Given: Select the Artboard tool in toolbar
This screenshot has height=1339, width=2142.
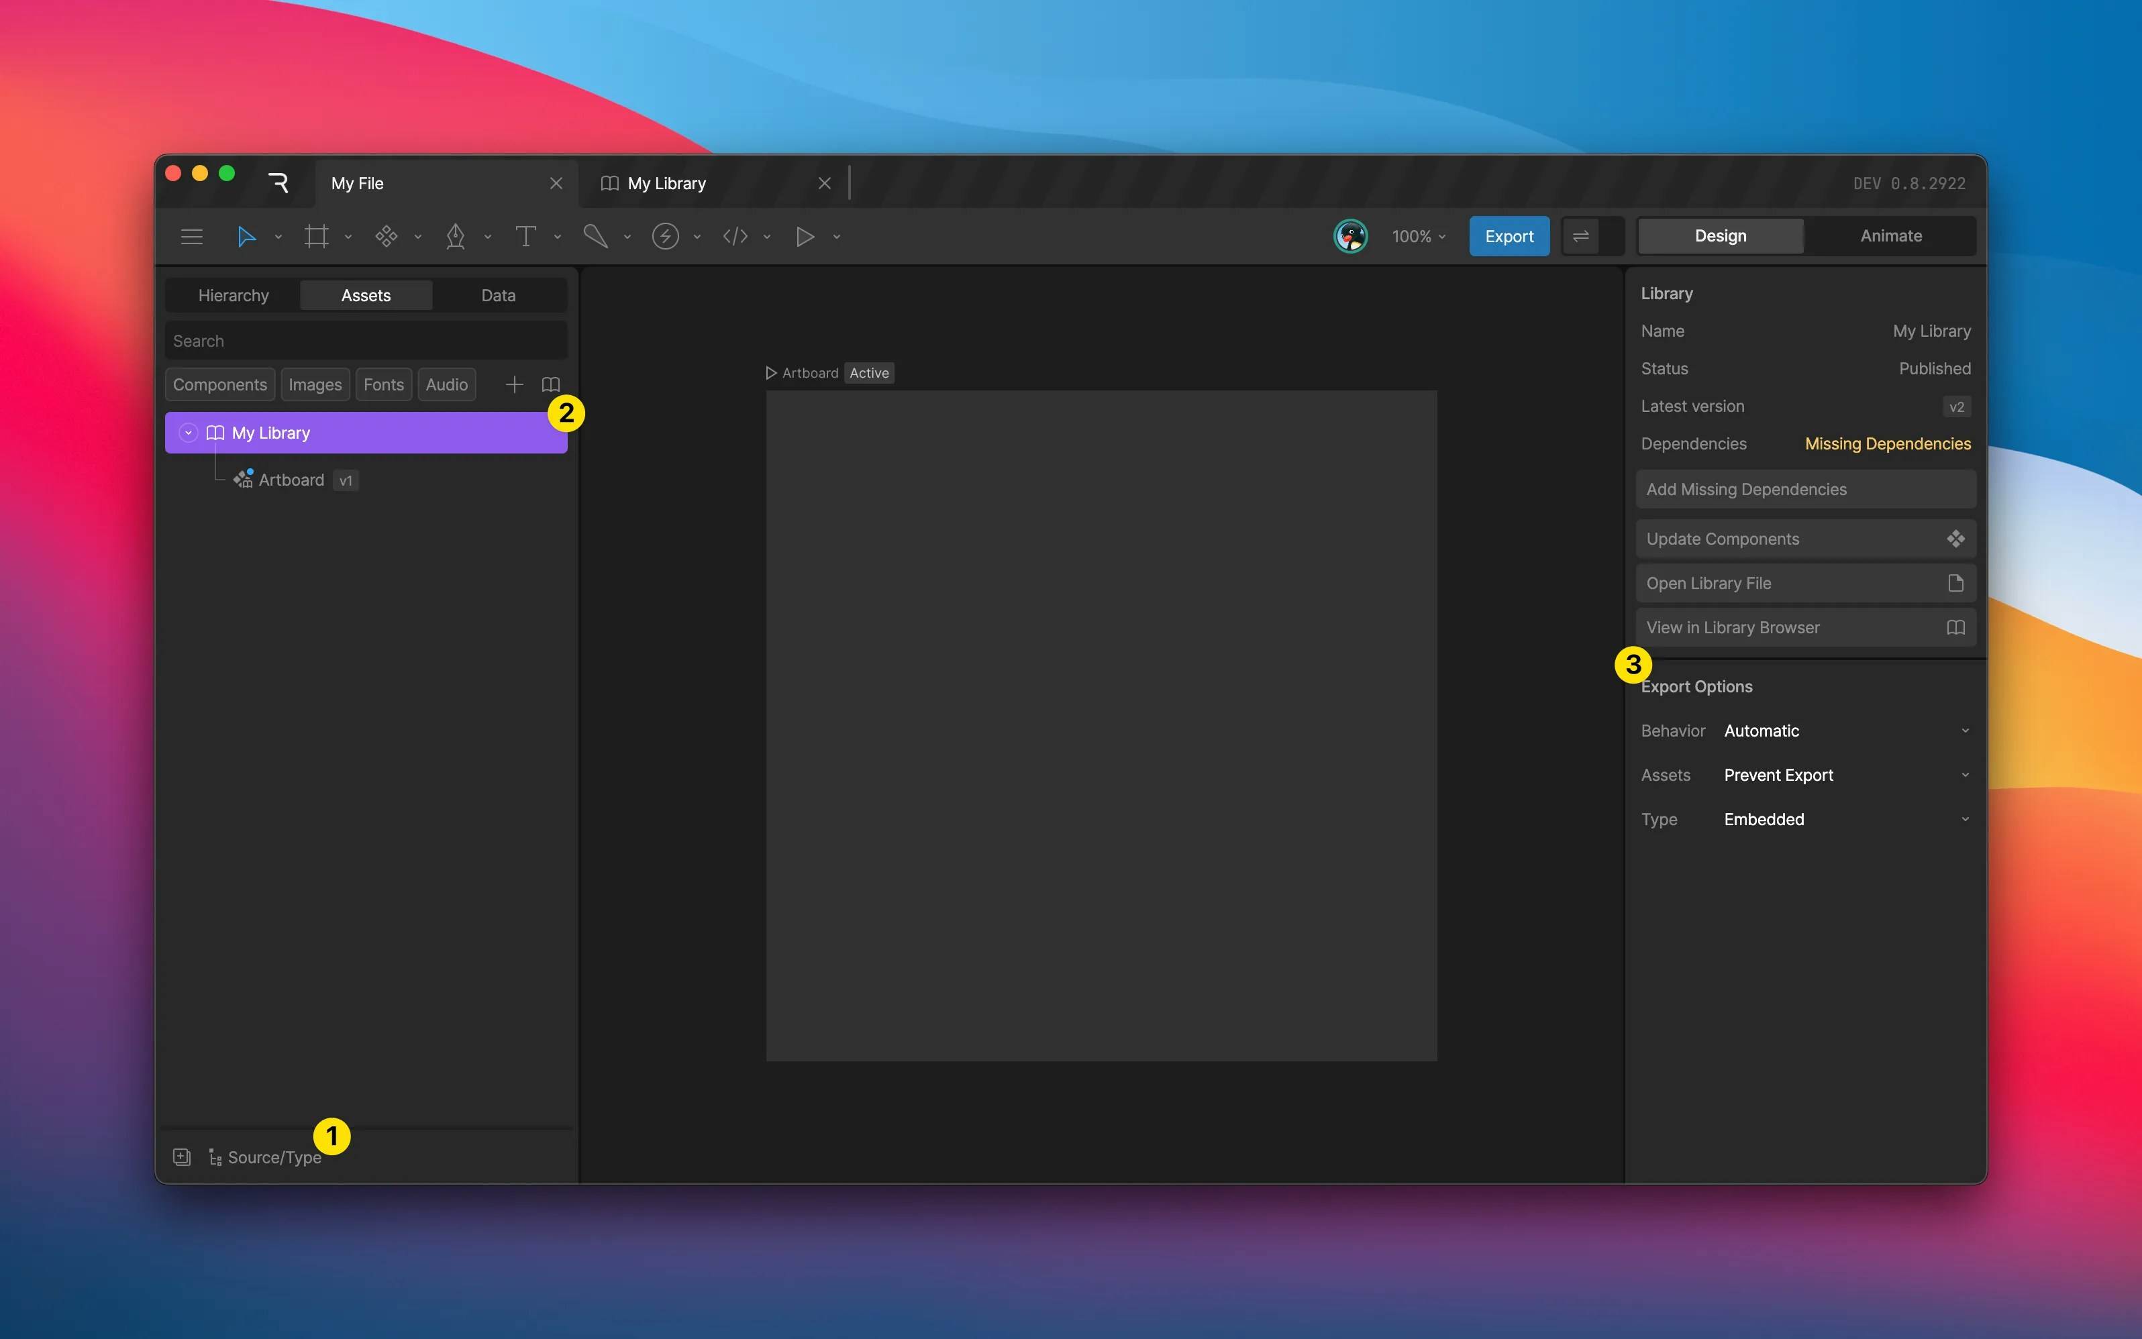Looking at the screenshot, I should (316, 236).
